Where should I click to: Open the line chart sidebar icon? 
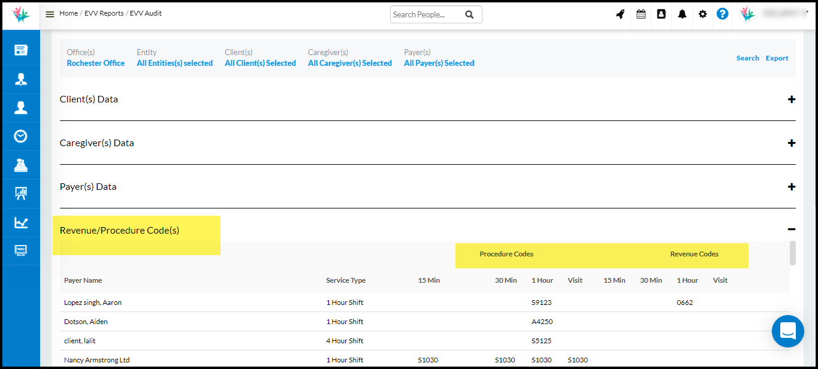pos(21,222)
